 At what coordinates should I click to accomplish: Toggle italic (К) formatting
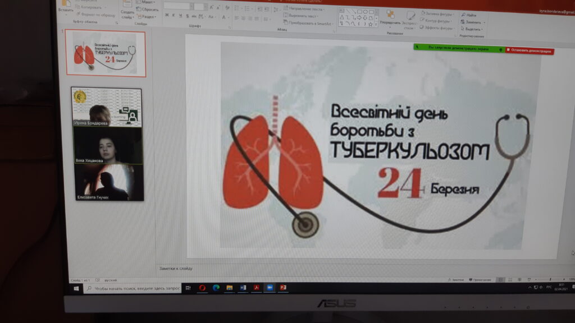click(174, 15)
